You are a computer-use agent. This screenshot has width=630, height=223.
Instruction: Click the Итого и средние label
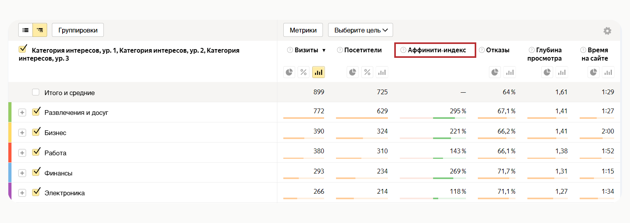click(70, 93)
